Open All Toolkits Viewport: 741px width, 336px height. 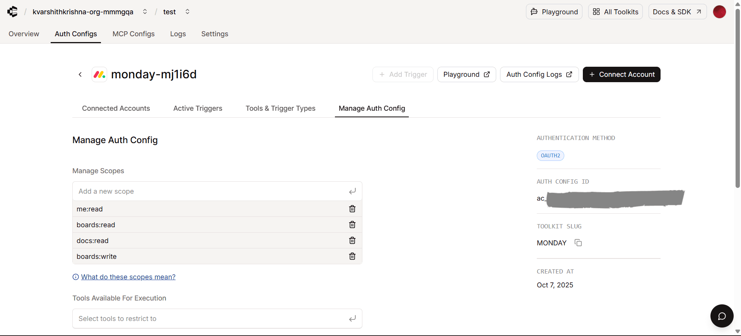(x=615, y=12)
